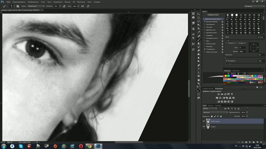The height and width of the screenshot is (149, 266).
Task: Enable Рассеивание brush option
Action: tap(204, 24)
